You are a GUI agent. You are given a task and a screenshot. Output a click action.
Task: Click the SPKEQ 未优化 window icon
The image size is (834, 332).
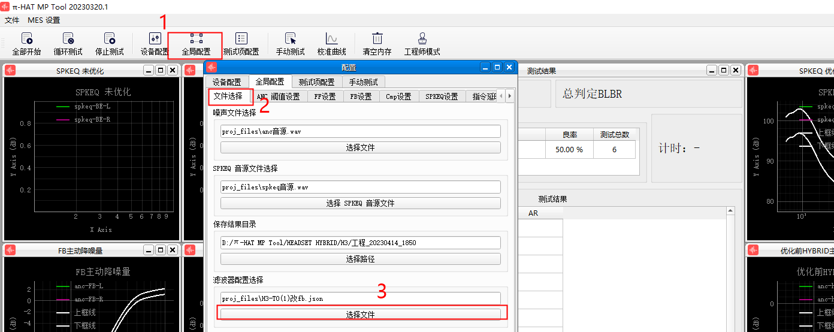point(10,70)
